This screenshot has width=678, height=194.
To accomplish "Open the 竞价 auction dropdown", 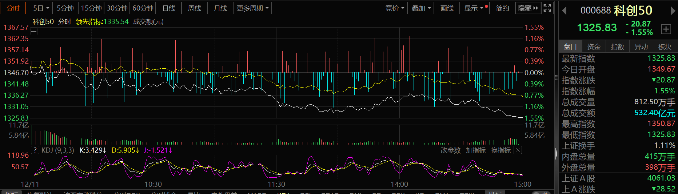I will tap(394, 8).
